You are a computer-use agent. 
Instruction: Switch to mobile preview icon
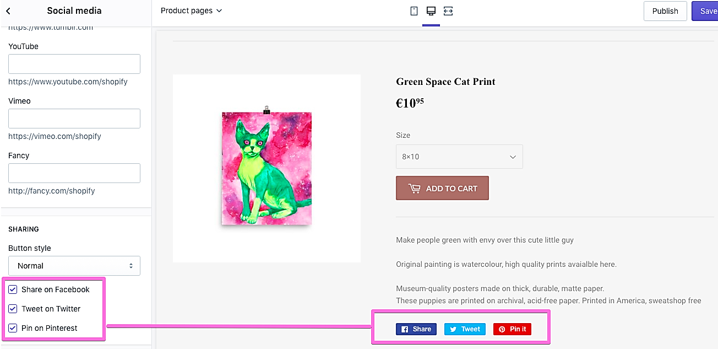[414, 11]
